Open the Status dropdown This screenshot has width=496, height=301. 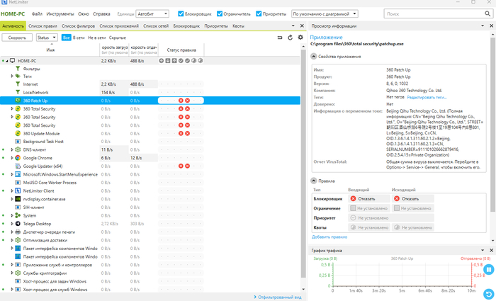coord(46,38)
